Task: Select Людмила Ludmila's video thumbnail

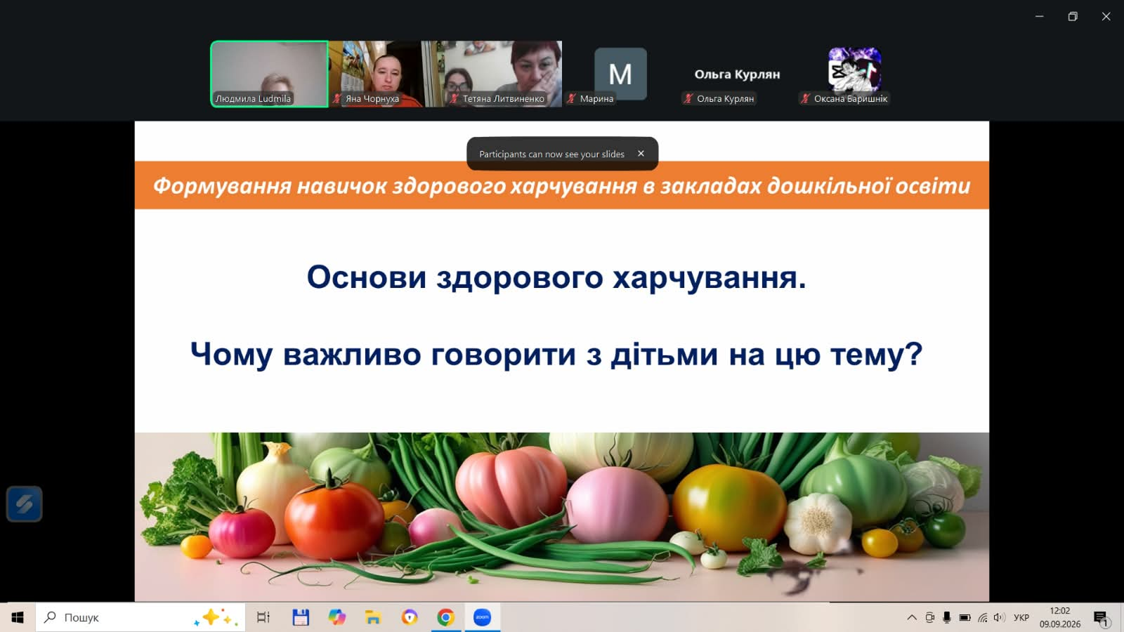Action: point(269,74)
